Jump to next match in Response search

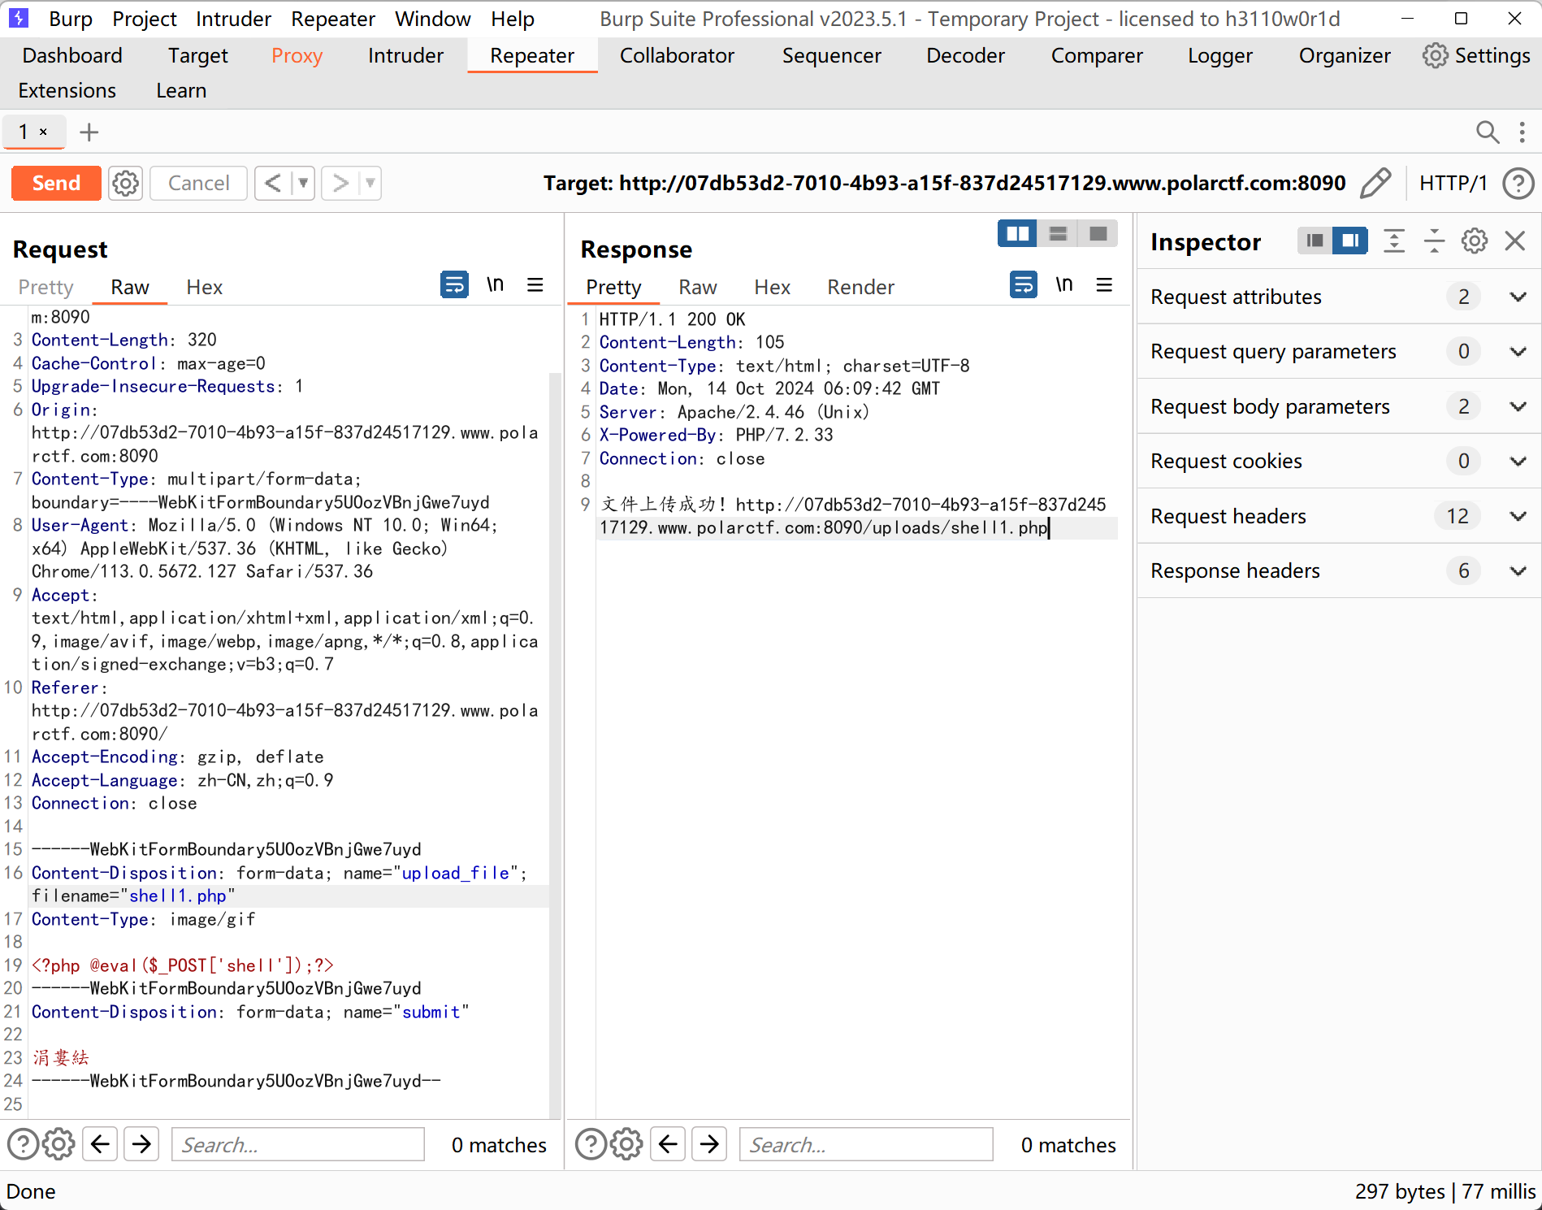[x=709, y=1144]
